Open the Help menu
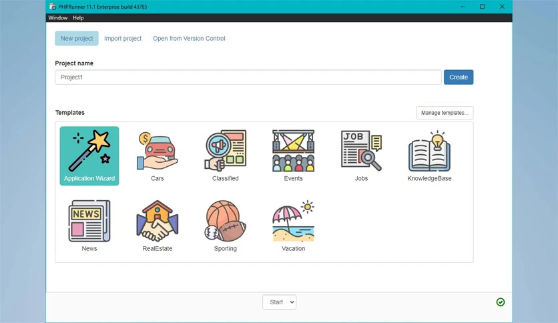Image resolution: width=558 pixels, height=323 pixels. [x=78, y=18]
